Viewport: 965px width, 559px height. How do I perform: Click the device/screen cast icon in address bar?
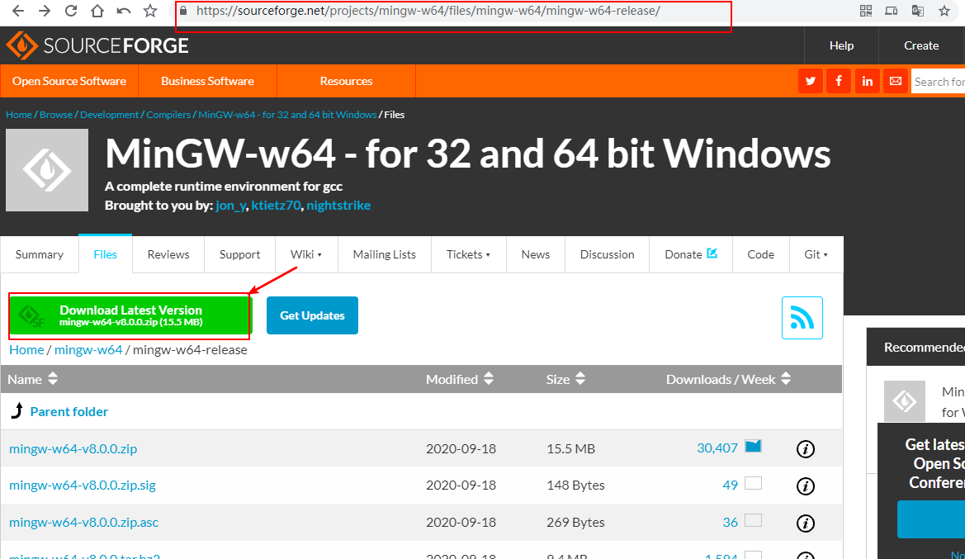[892, 11]
